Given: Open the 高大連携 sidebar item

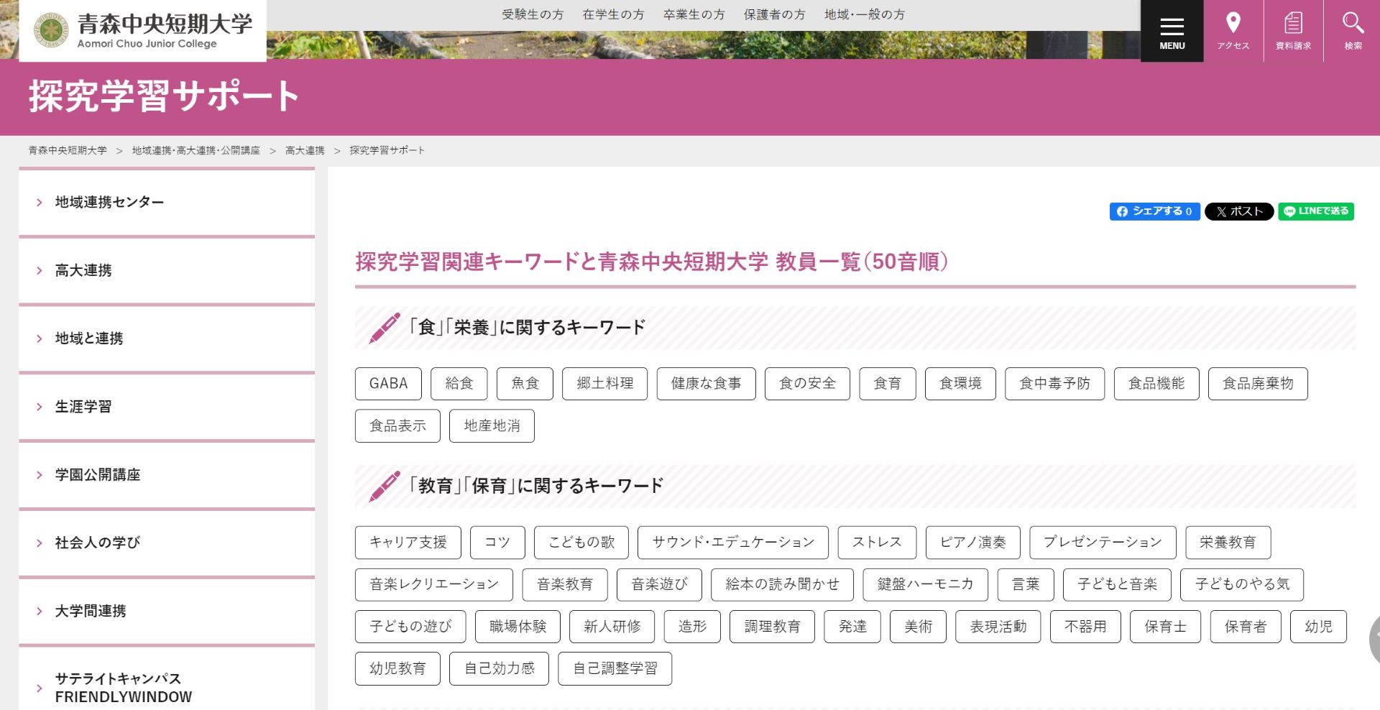Looking at the screenshot, I should 167,270.
